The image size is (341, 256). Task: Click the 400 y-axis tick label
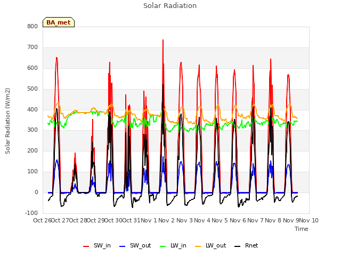pyautogui.click(x=33, y=109)
